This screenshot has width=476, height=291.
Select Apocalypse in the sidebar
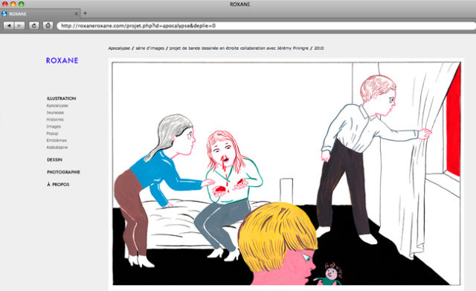[x=57, y=106]
